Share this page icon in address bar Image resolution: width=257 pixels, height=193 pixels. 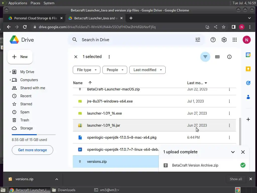(x=216, y=27)
